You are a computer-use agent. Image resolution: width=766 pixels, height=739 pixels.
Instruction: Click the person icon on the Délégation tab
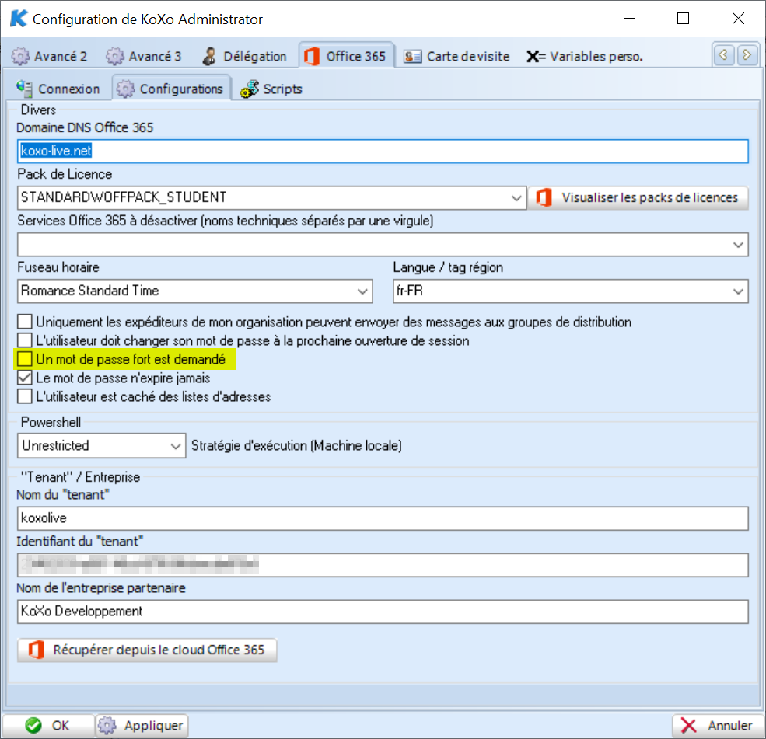tap(209, 56)
